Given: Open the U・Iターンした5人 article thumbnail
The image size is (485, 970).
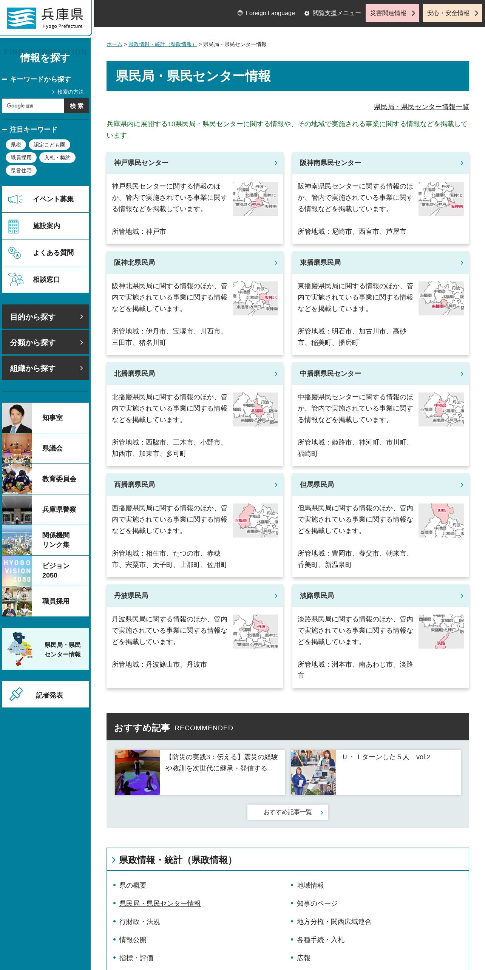Looking at the screenshot, I should [314, 772].
